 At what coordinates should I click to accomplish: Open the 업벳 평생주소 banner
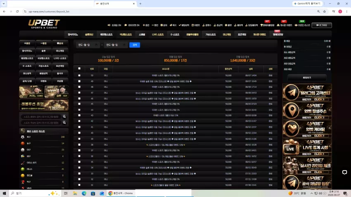(x=307, y=111)
